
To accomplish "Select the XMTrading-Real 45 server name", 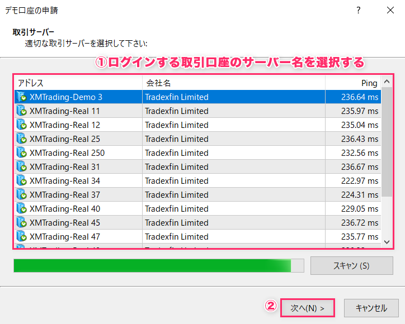I will 64,222.
